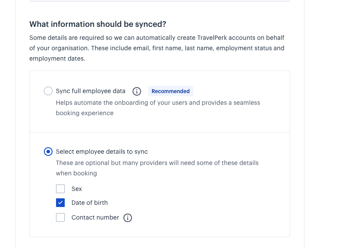Click the horizontal rule above the heading
The height and width of the screenshot is (249, 344).
point(160,1)
